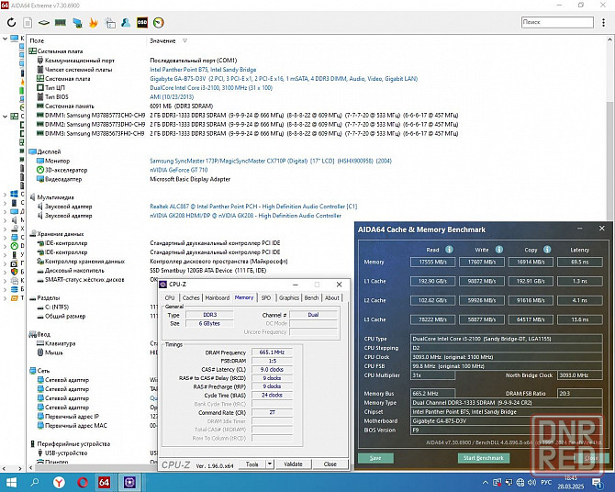The image size is (615, 492).
Task: Open the nVIDIA GK208 HDMI/DP audio link
Action: (245, 215)
